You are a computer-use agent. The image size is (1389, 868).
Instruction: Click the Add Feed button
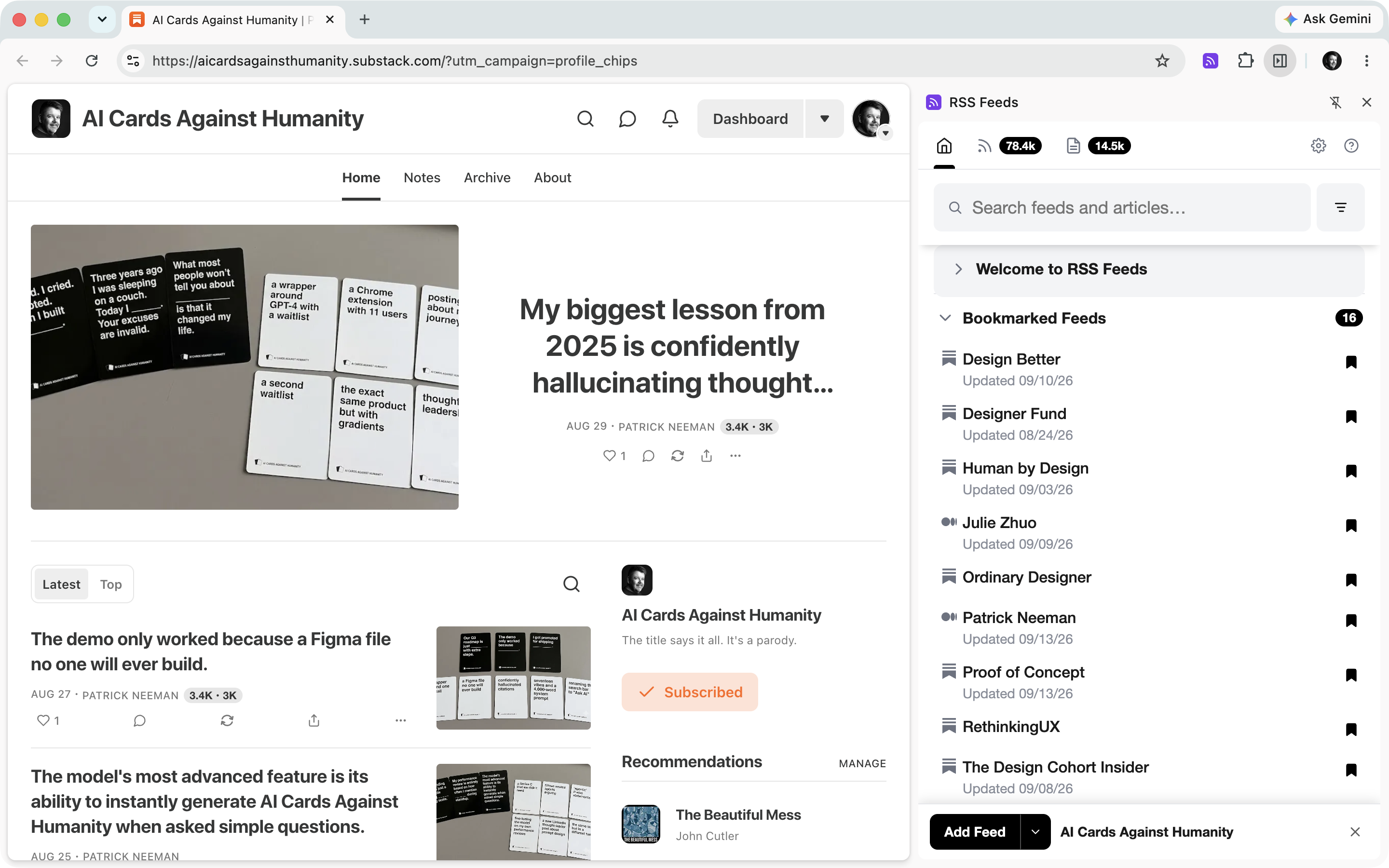pos(975,831)
